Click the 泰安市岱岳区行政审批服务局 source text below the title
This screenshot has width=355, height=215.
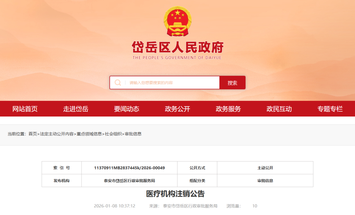[190, 206]
